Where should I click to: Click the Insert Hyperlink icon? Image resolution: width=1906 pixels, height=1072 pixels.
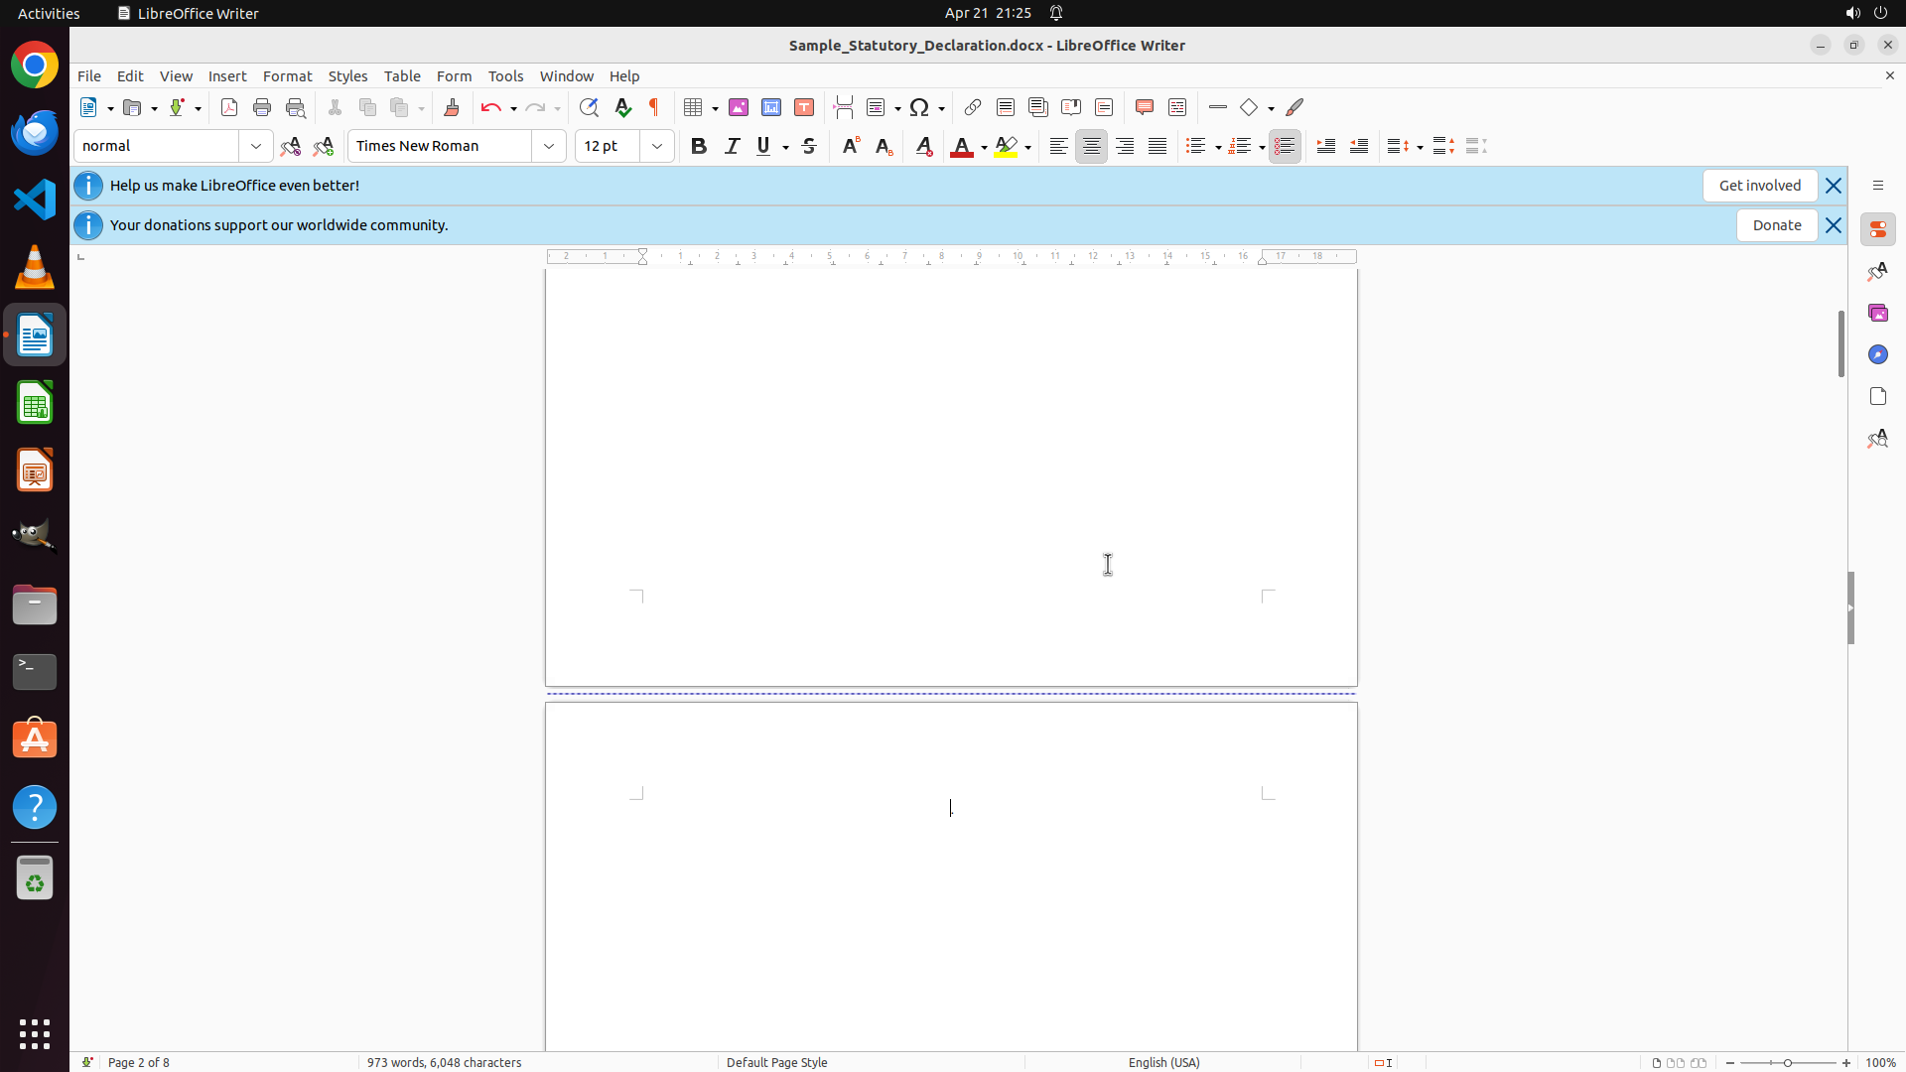click(x=973, y=107)
